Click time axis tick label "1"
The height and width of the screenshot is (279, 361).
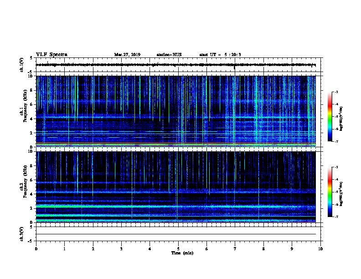[x=64, y=249]
